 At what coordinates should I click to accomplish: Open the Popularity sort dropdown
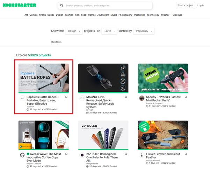point(144,31)
